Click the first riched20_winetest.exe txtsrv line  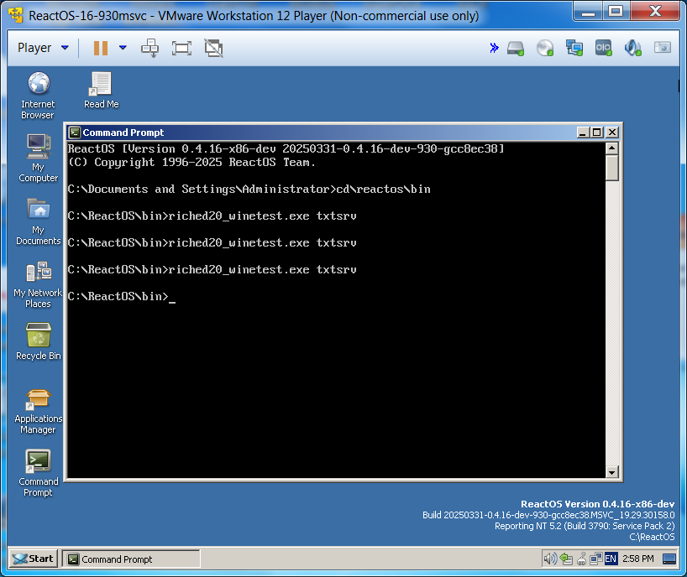[x=212, y=216]
